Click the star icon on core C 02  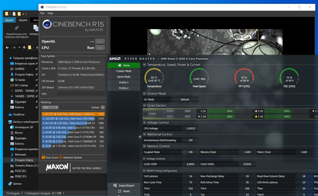pos(256,111)
